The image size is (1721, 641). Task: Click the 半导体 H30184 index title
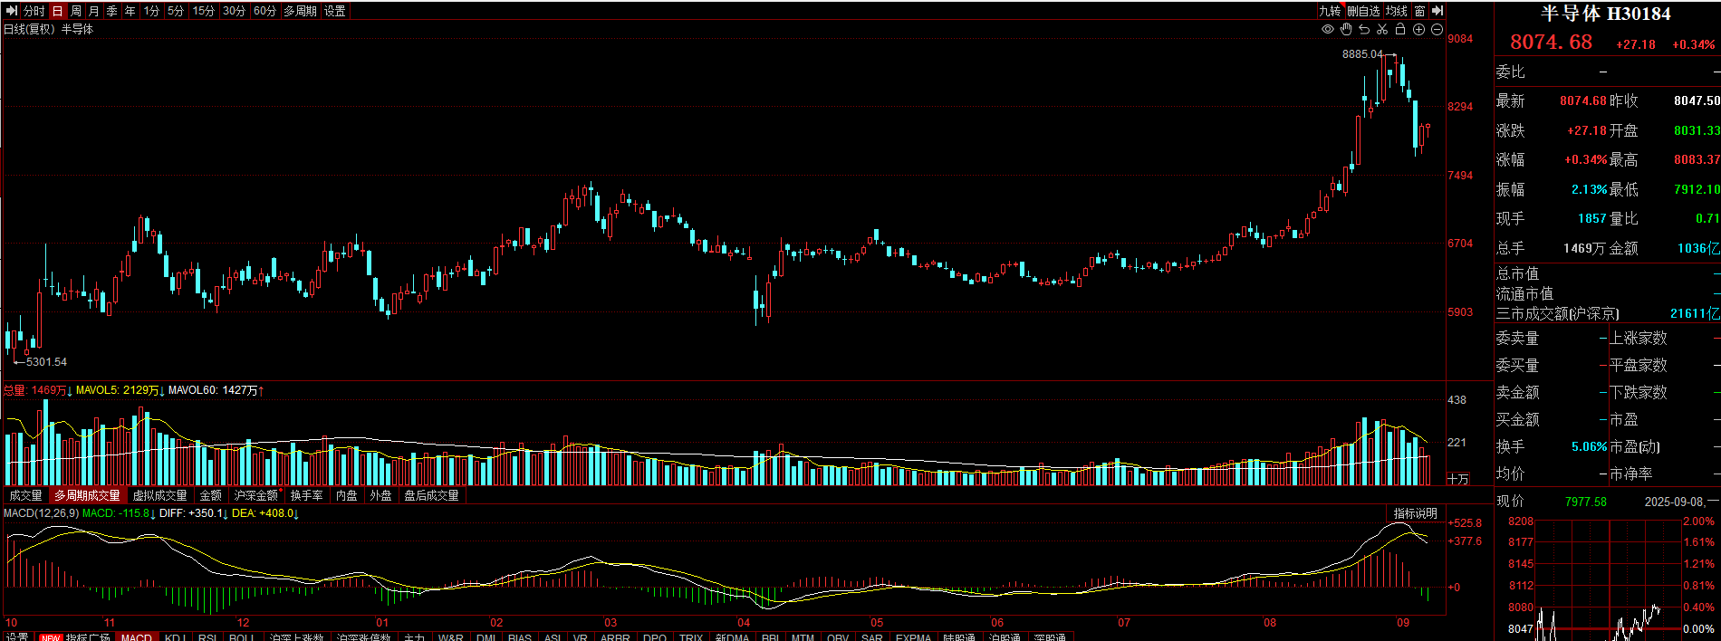pyautogui.click(x=1605, y=14)
